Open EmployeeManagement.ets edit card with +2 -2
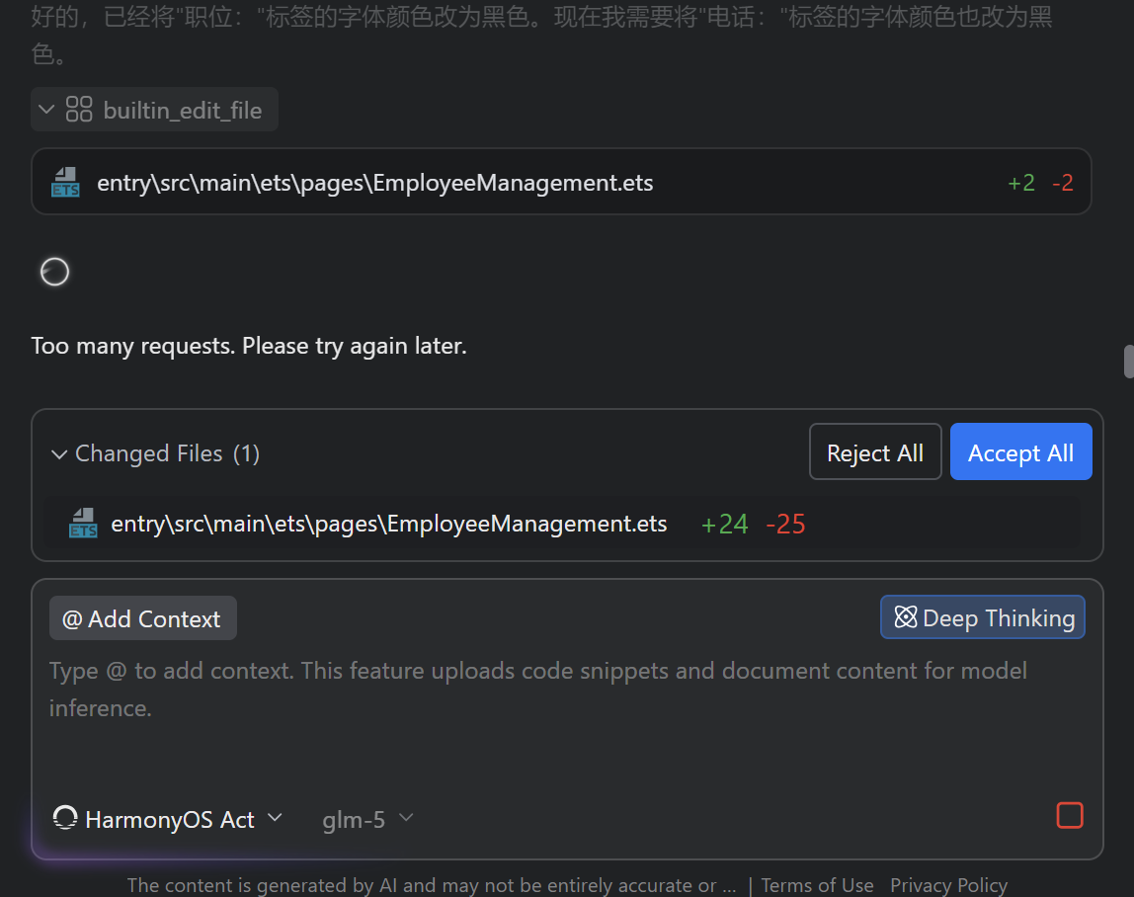 [561, 182]
